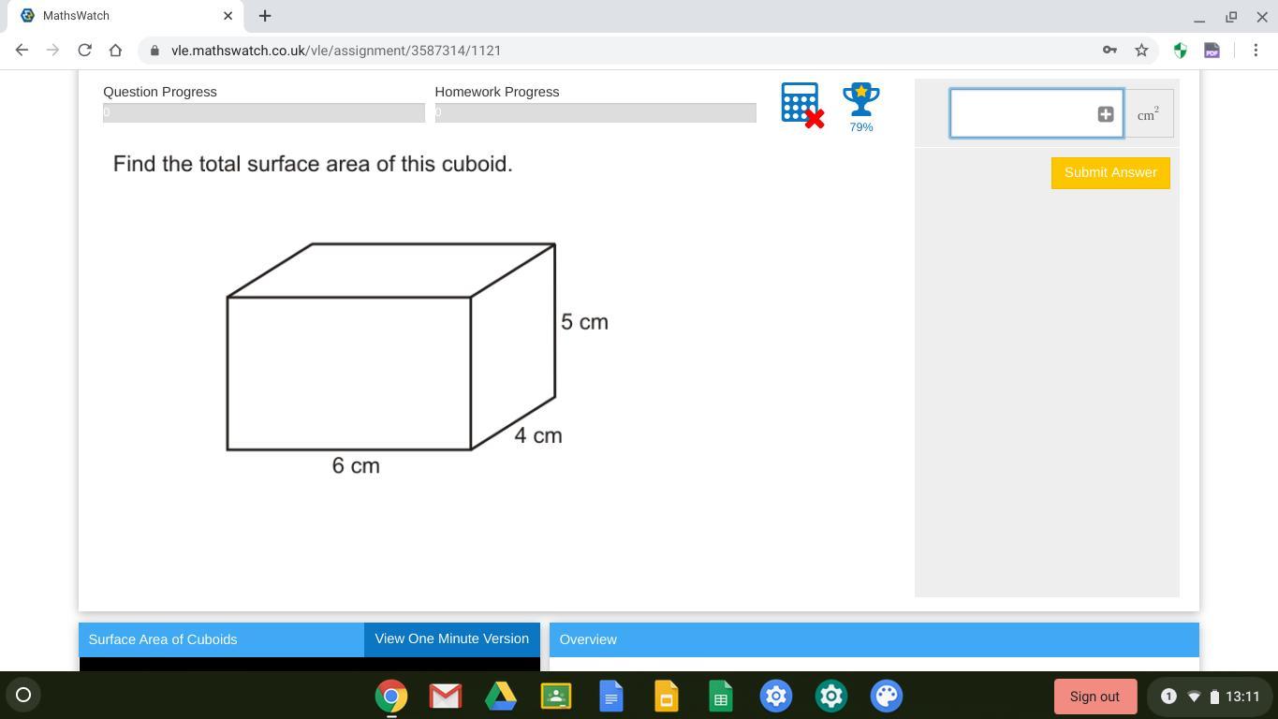Open Google Docs from the shelf
1278x719 pixels.
[610, 696]
